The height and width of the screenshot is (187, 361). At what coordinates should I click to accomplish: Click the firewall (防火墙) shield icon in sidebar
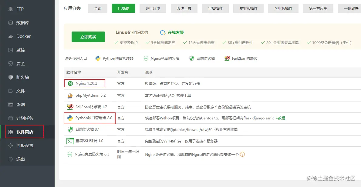(11, 77)
